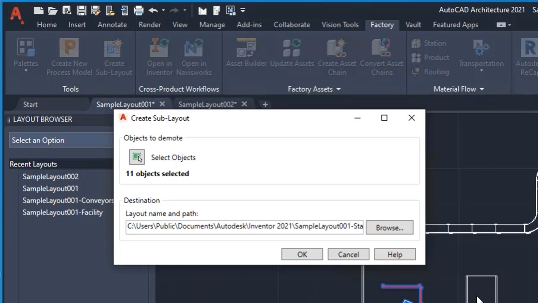Click the Redo arrow icon
This screenshot has height=303, width=538.
click(174, 10)
